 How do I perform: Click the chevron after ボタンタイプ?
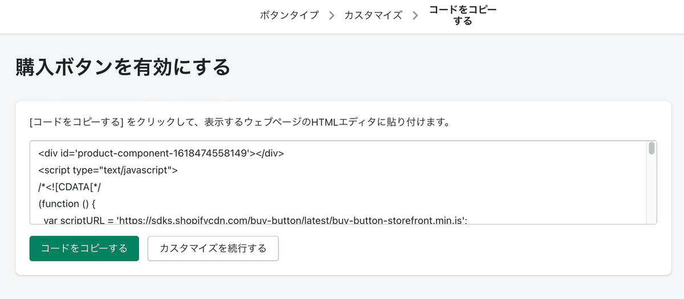(331, 15)
